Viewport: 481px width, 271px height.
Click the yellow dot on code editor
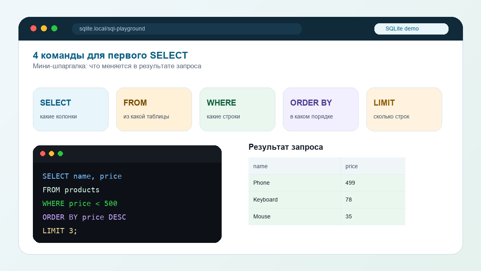click(x=52, y=154)
